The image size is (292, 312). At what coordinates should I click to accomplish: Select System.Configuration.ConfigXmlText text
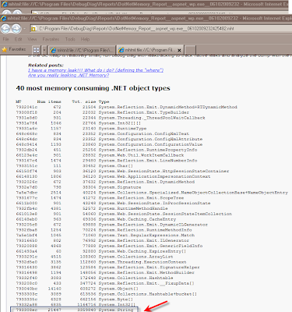click(x=144, y=133)
